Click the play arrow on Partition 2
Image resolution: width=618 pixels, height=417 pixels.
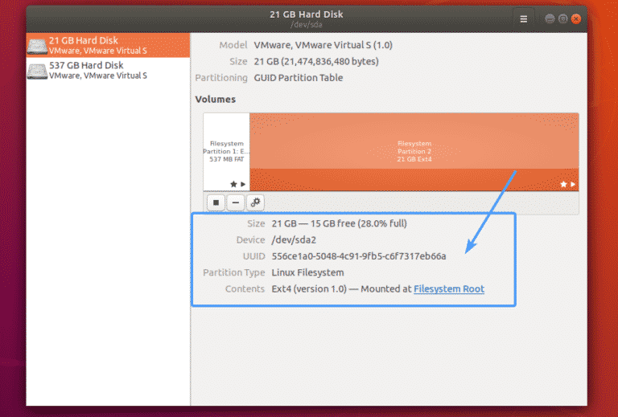573,184
